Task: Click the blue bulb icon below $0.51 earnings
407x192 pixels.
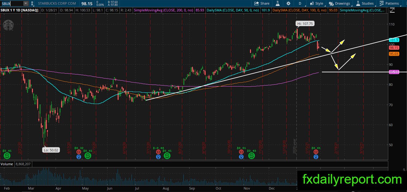Action: click(241, 157)
